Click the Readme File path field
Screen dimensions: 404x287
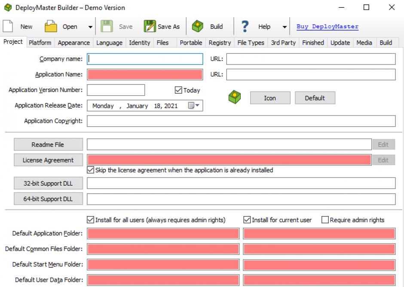[x=230, y=144]
